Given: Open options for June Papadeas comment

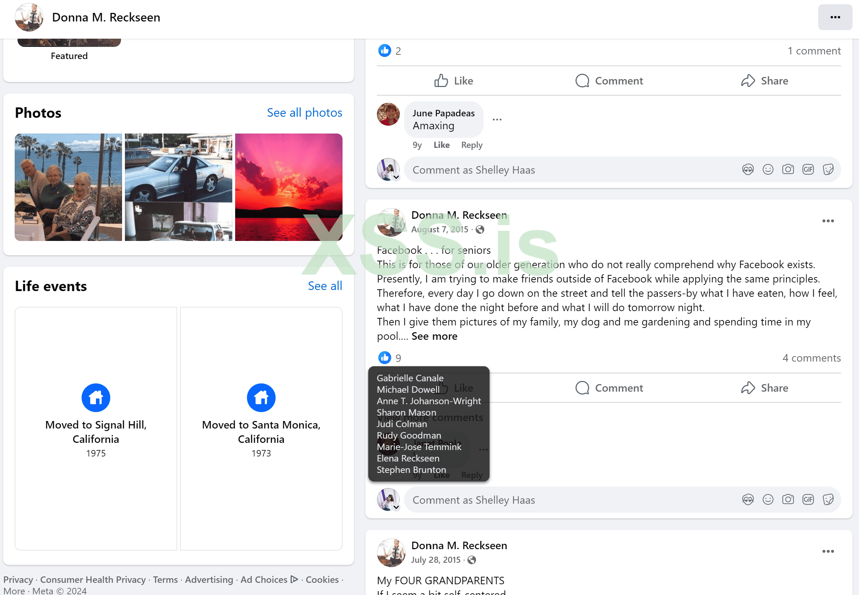Looking at the screenshot, I should [x=497, y=120].
